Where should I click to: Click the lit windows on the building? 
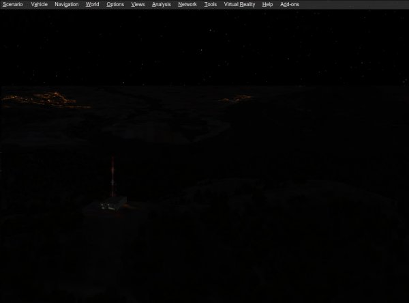(x=108, y=207)
